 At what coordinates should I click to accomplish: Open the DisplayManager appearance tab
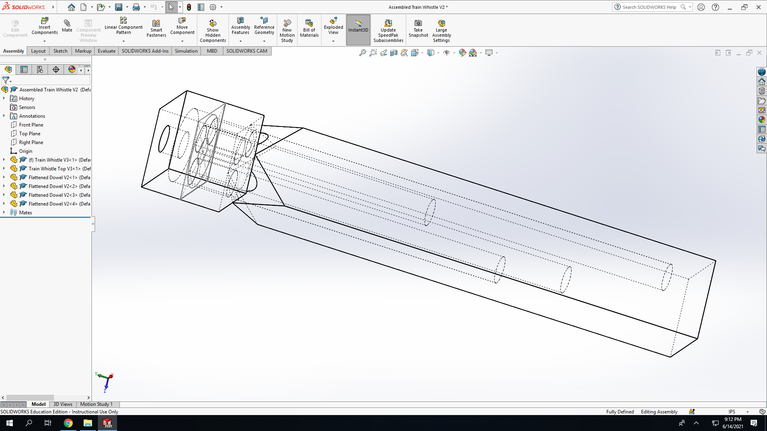(72, 69)
